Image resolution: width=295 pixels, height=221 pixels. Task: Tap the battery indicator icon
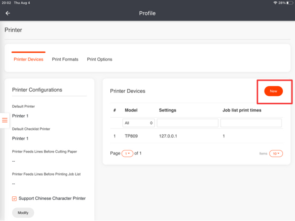289,3
